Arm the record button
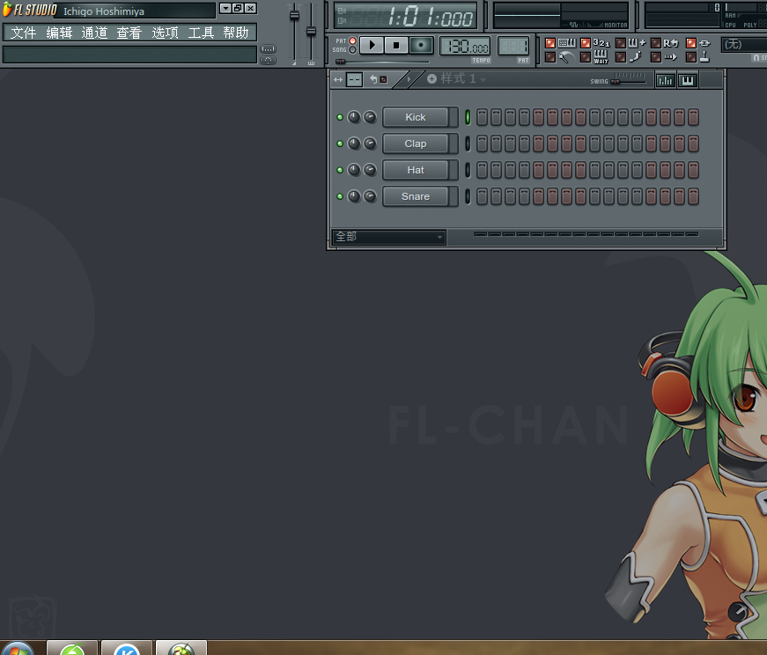Image resolution: width=767 pixels, height=655 pixels. [421, 46]
